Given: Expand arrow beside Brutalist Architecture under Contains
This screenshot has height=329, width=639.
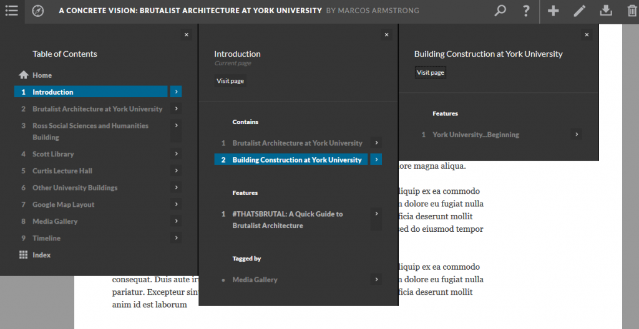Looking at the screenshot, I should tap(376, 143).
